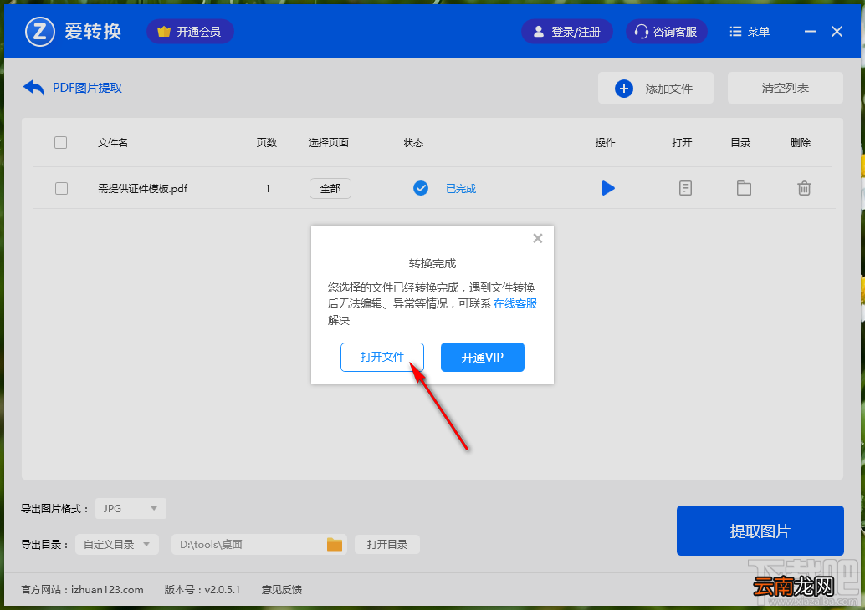The image size is (865, 610).
Task: Click 打开文件 in the dialog
Action: (x=382, y=357)
